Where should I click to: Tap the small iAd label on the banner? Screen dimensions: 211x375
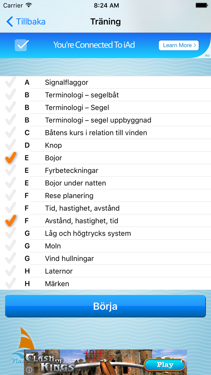point(207,55)
